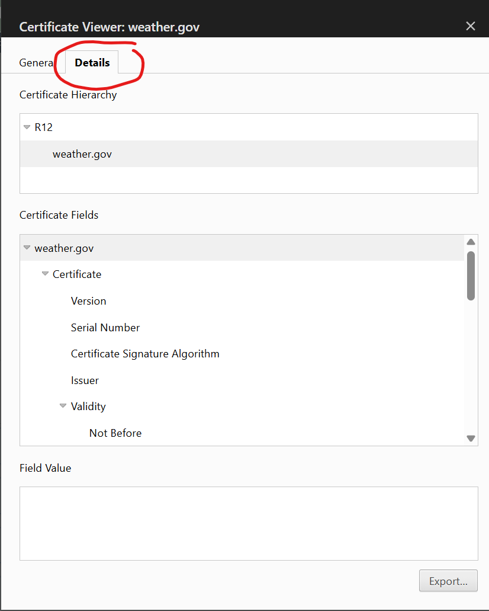Image resolution: width=489 pixels, height=611 pixels.
Task: Click inside the Field Value box
Action: tap(249, 523)
